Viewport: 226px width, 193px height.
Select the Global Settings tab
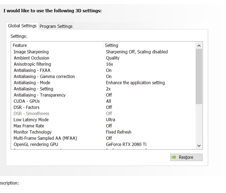tap(22, 26)
